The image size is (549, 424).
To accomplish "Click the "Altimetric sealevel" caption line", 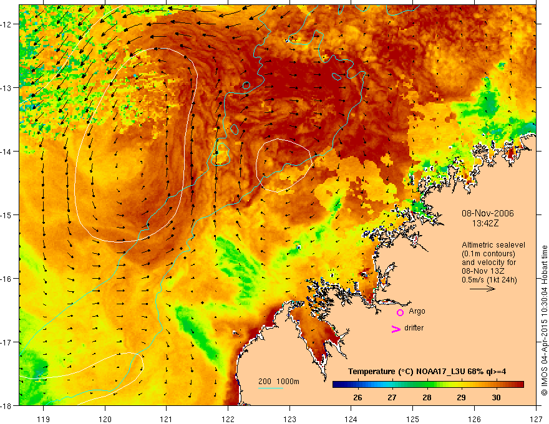I will 493,245.
